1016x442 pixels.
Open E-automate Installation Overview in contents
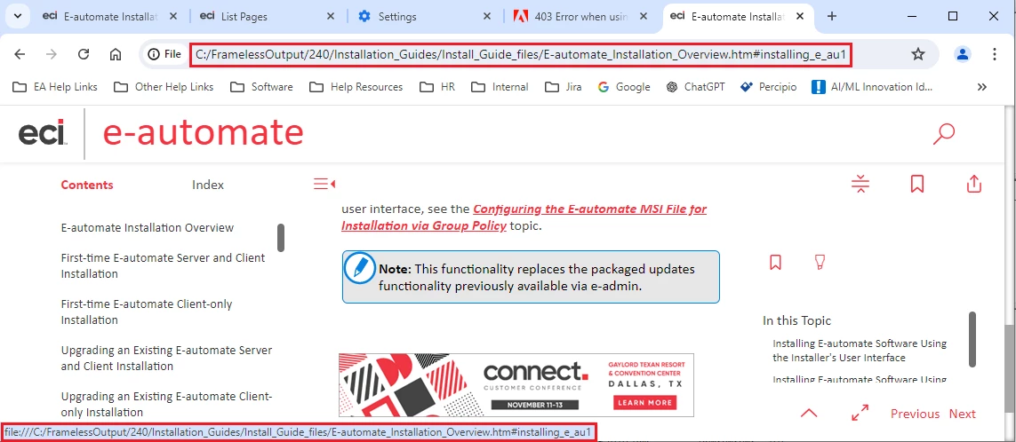147,228
